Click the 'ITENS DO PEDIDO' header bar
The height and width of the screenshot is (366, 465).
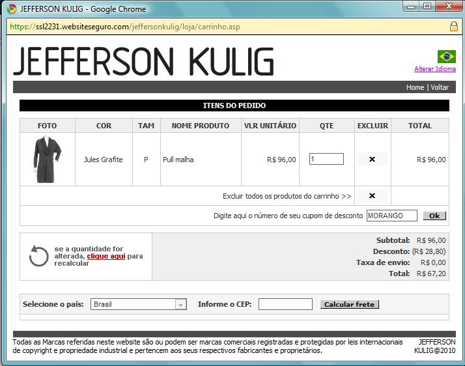tap(234, 106)
